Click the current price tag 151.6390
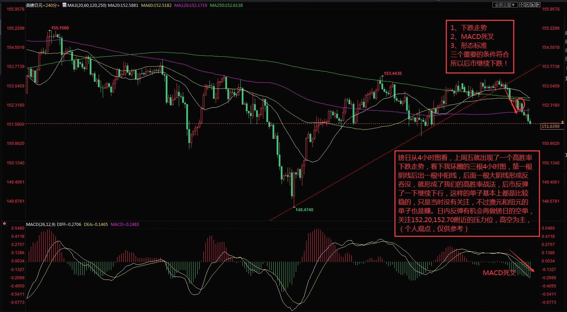The width and height of the screenshot is (567, 312). [x=551, y=126]
